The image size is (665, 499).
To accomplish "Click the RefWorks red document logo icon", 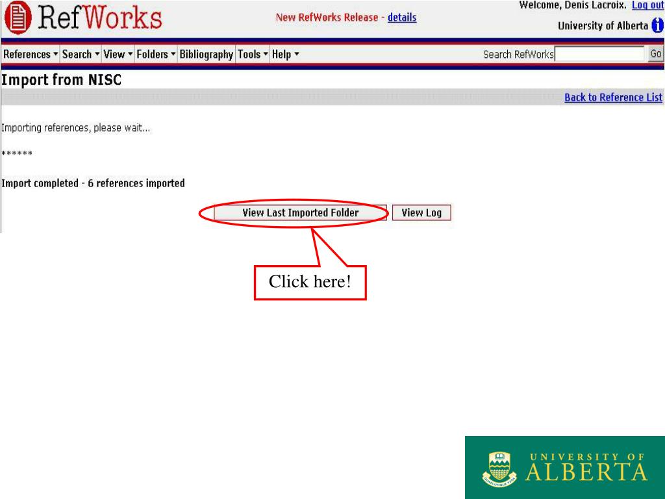I will (18, 18).
